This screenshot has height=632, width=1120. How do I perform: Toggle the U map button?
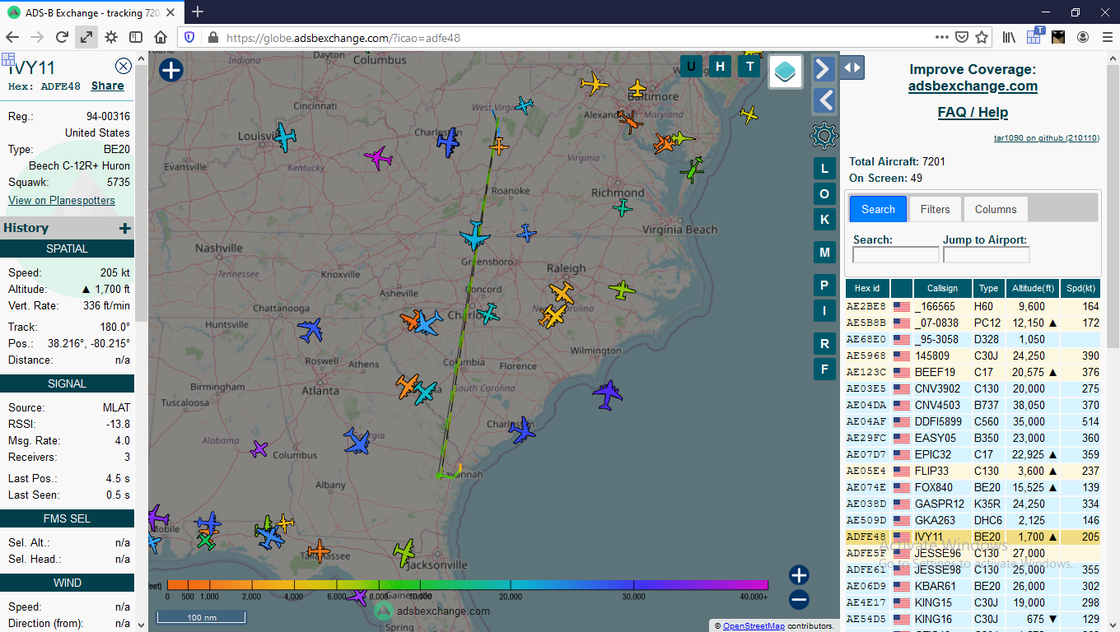click(x=691, y=66)
